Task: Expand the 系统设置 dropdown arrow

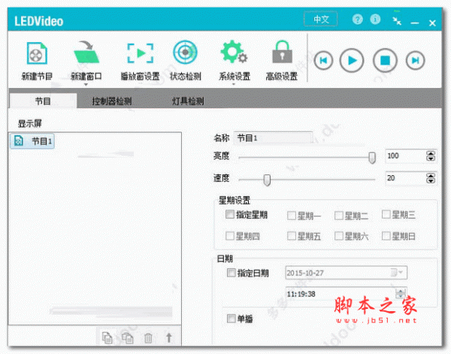Action: [234, 84]
